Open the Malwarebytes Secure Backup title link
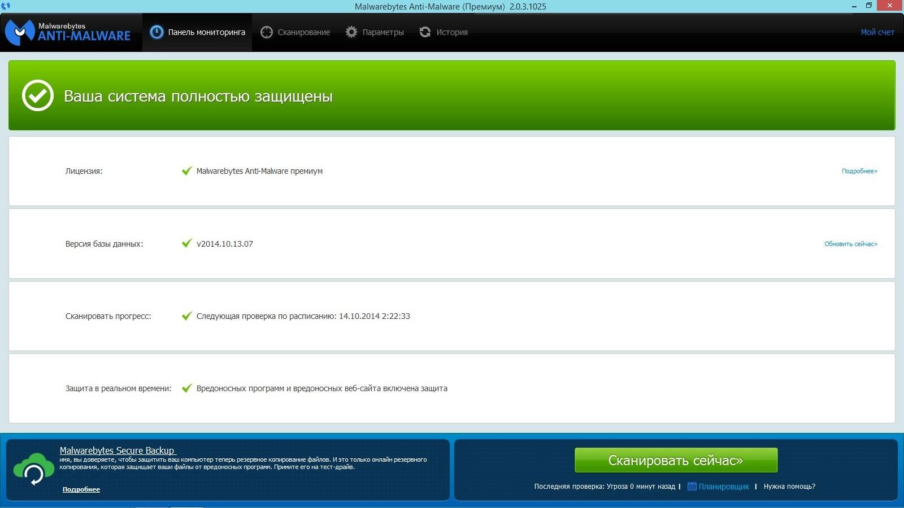The height and width of the screenshot is (508, 904). click(x=118, y=450)
